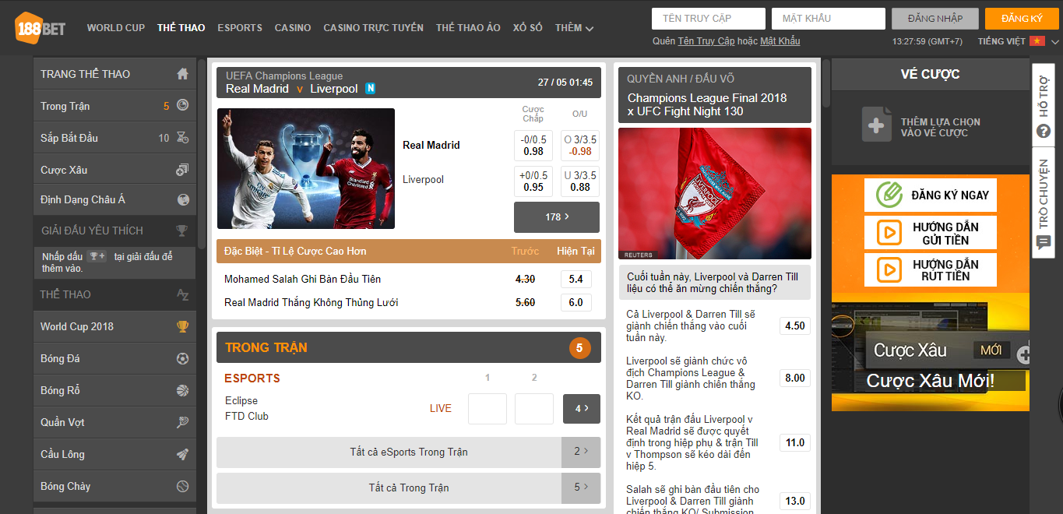Select Liverpool +0/0.5 handicap odds 0.95

tap(533, 181)
